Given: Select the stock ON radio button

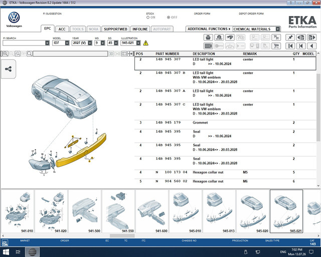Looking at the screenshot, I should [x=148, y=18].
